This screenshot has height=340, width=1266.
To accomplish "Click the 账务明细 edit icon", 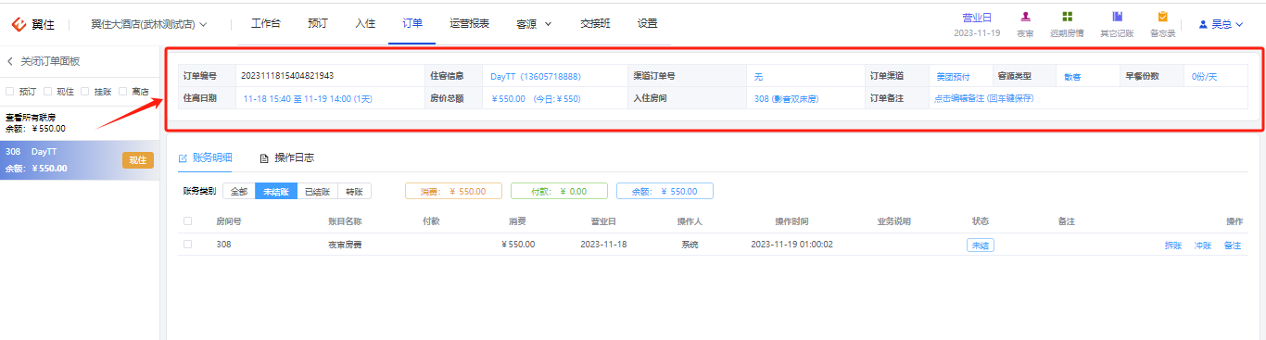I will pyautogui.click(x=183, y=158).
